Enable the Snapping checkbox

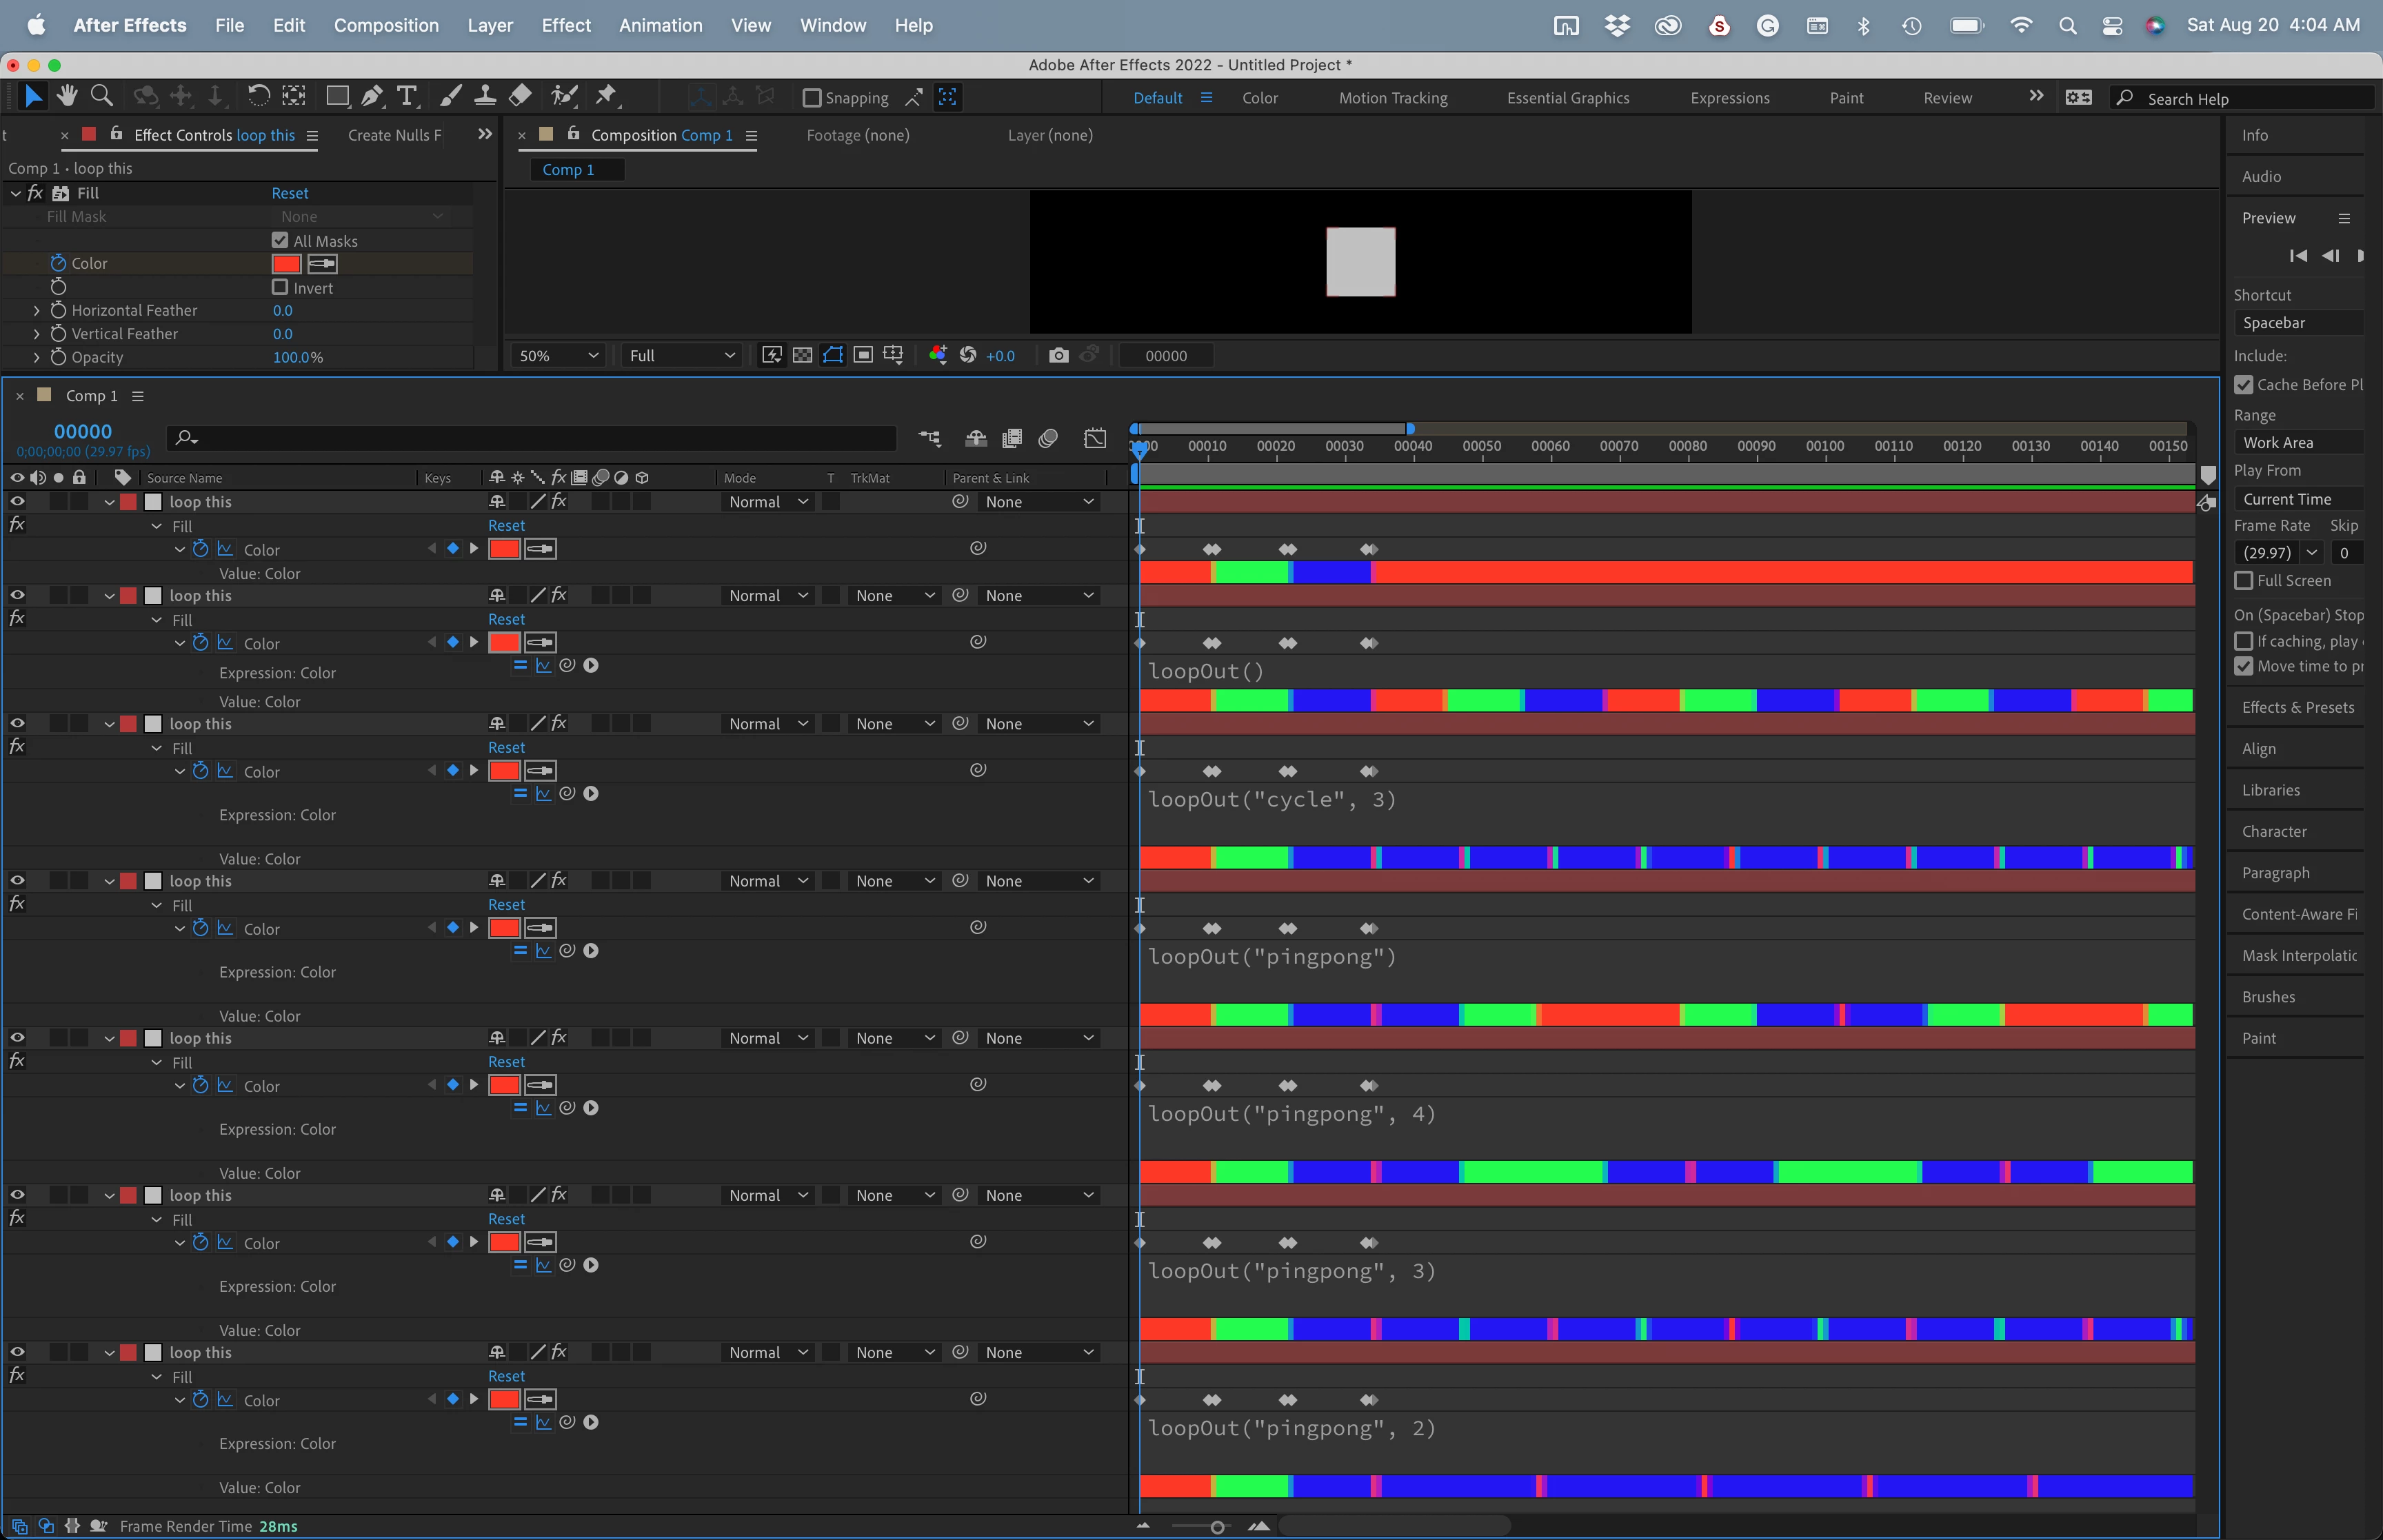coord(812,98)
